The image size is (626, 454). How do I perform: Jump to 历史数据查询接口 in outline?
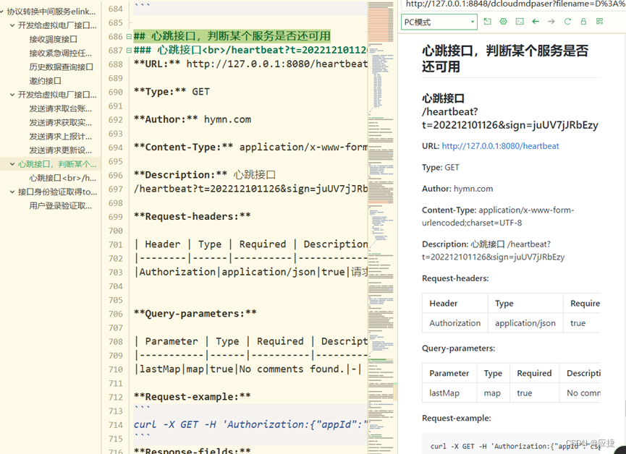61,67
